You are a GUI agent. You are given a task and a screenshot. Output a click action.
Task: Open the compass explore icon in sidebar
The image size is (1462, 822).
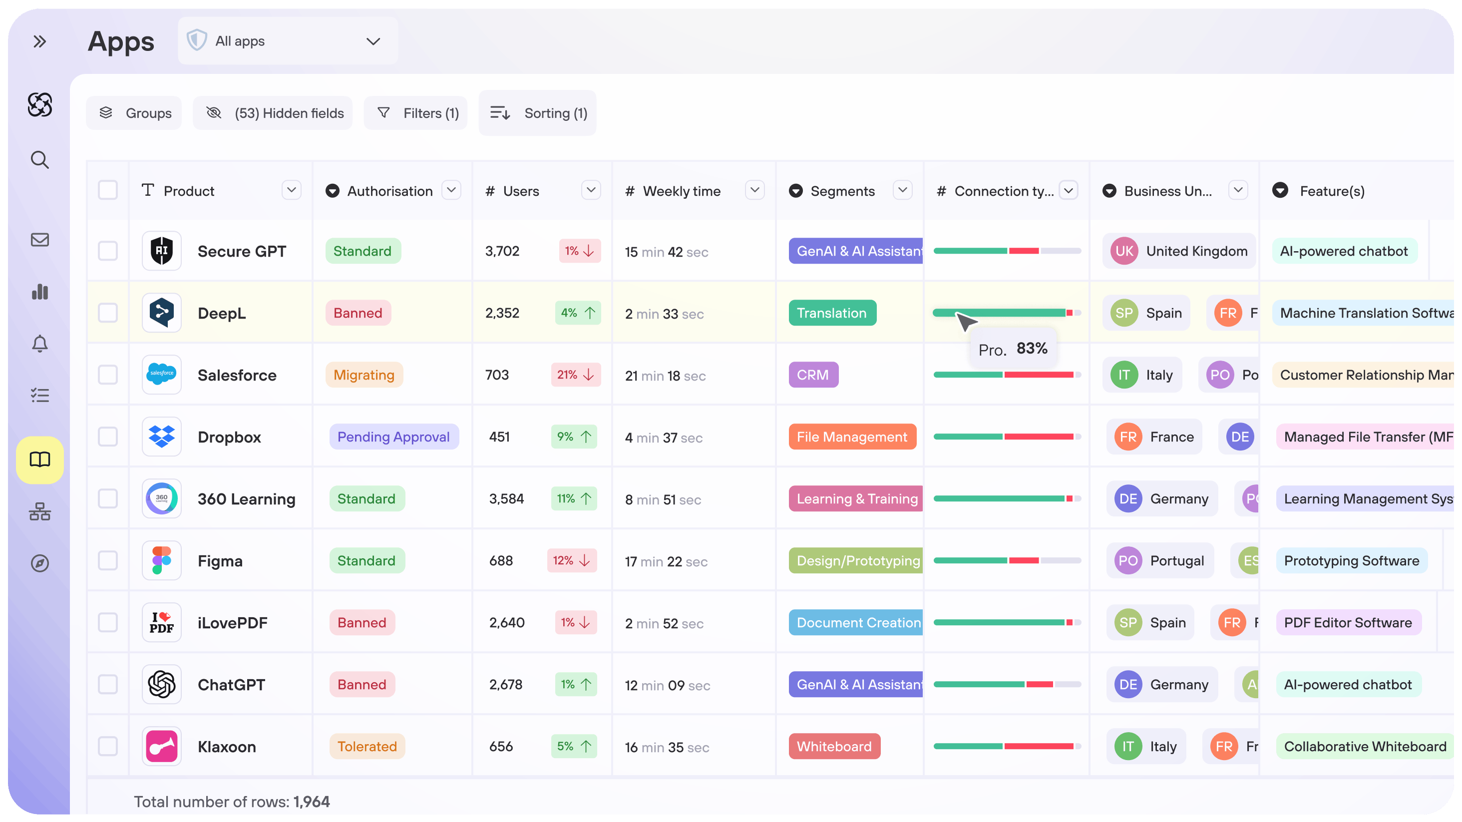39,563
